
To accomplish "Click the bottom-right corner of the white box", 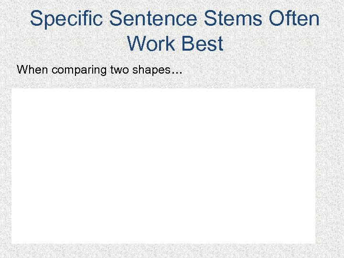I will point(314,243).
